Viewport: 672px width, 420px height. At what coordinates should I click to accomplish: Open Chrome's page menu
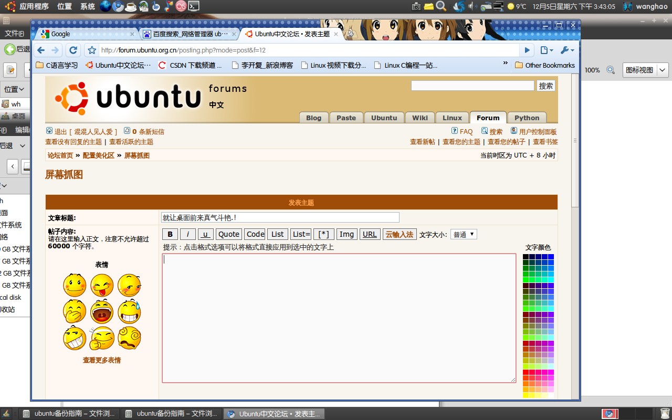(x=547, y=50)
